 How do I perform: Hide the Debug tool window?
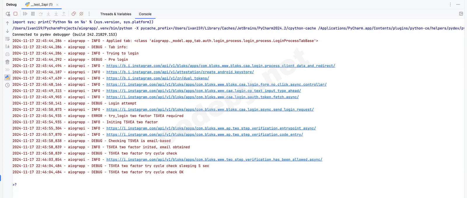point(458,4)
